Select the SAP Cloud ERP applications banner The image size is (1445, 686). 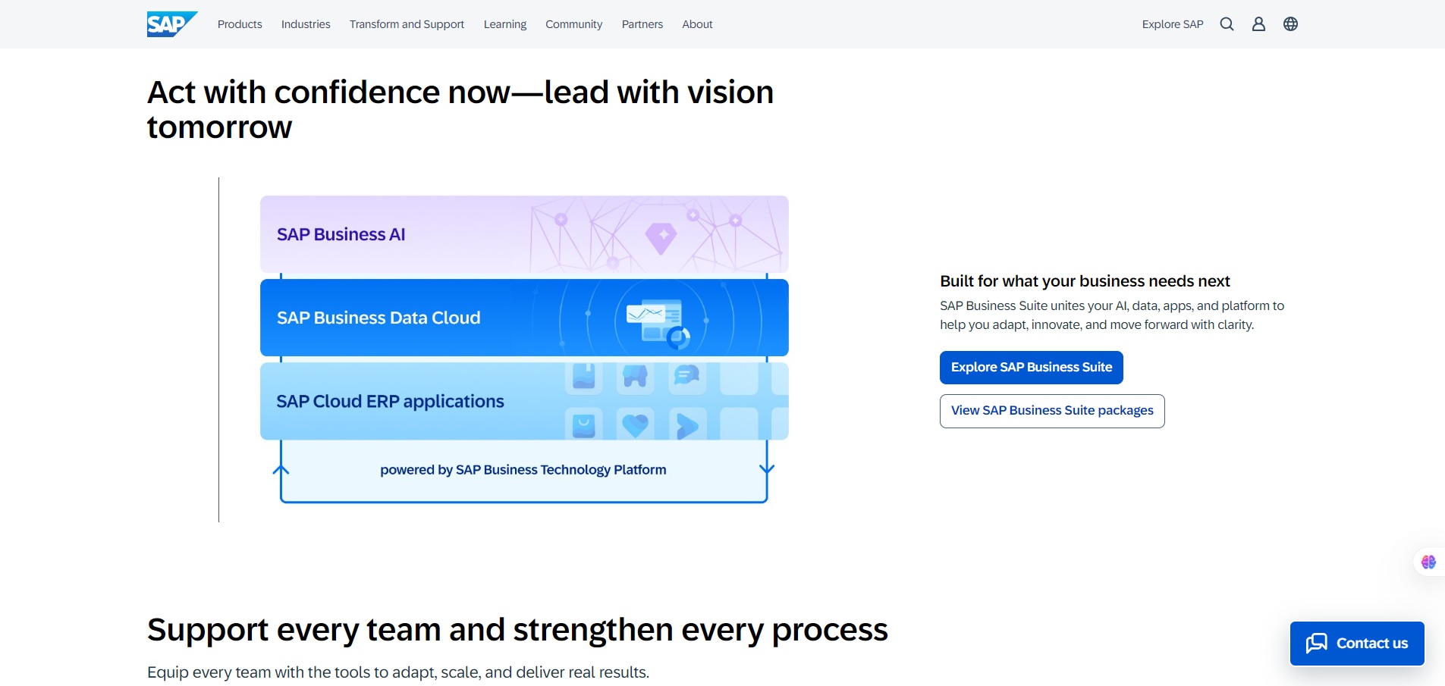pyautogui.click(x=524, y=401)
